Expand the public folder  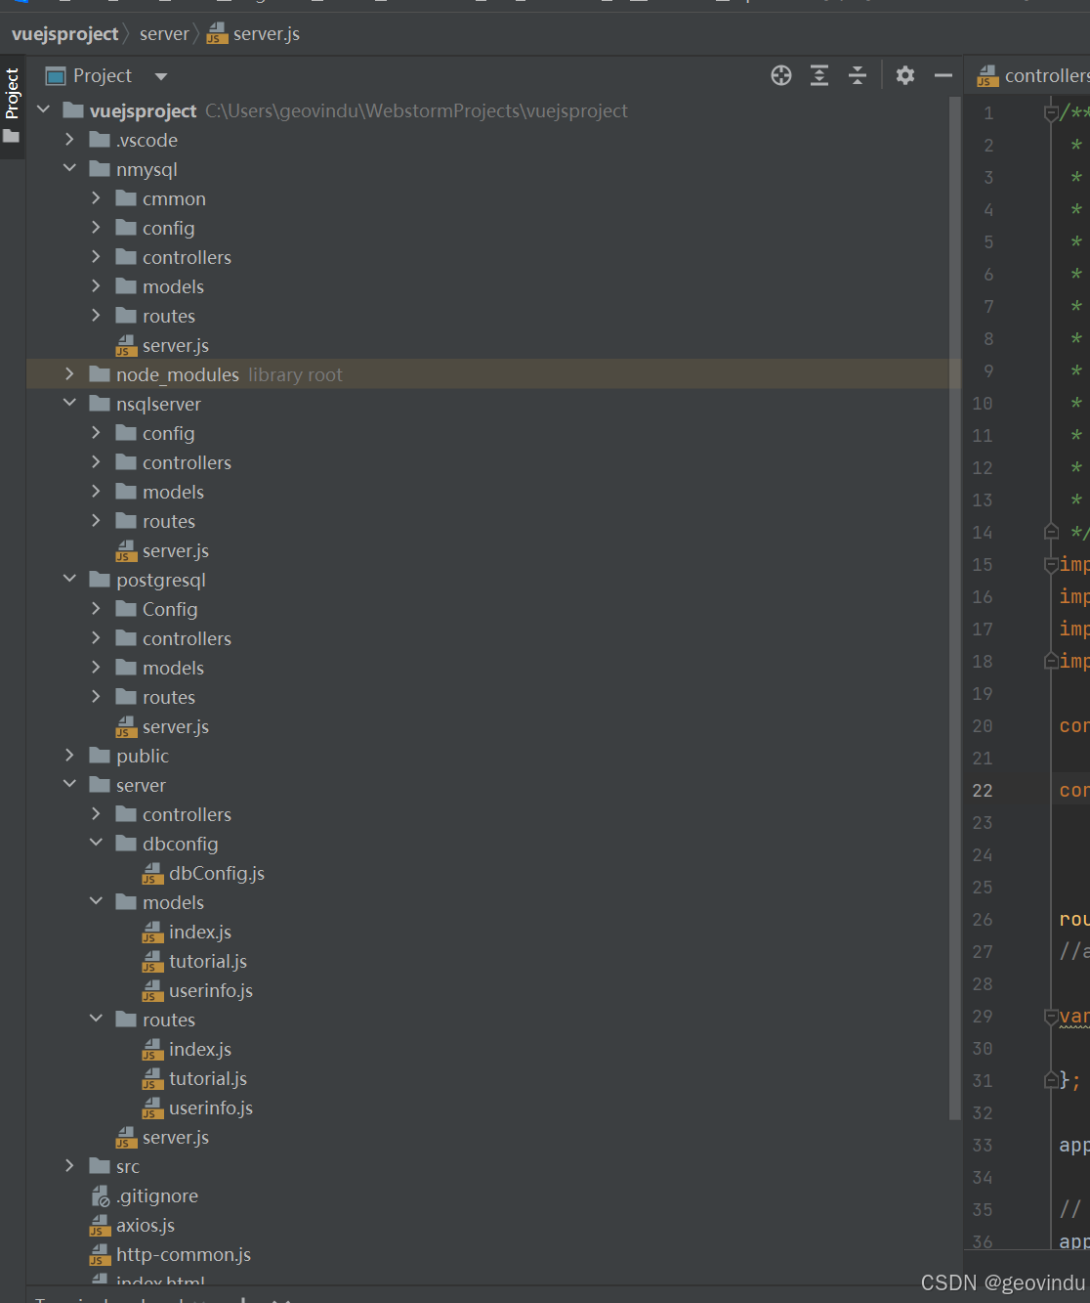(x=69, y=756)
